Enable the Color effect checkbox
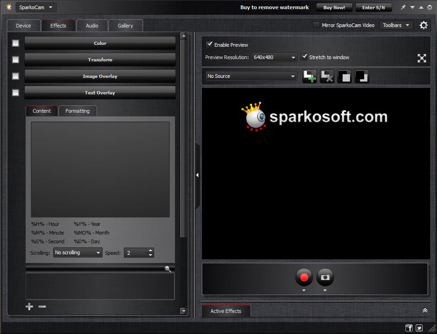437x334 pixels. [x=16, y=43]
